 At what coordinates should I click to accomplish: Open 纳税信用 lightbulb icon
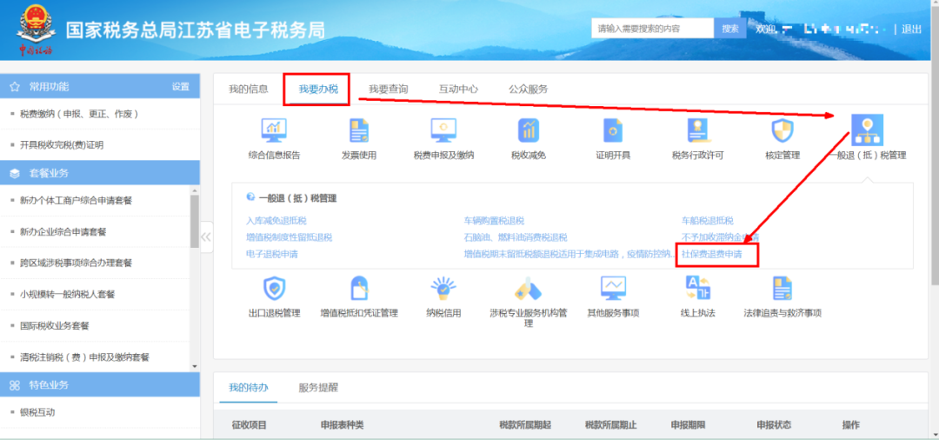pyautogui.click(x=443, y=289)
